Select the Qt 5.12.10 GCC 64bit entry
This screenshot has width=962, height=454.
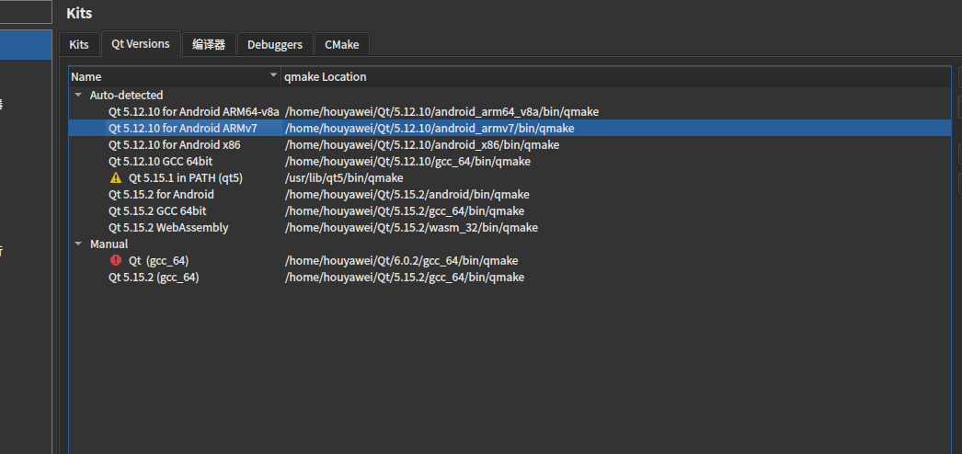click(160, 162)
